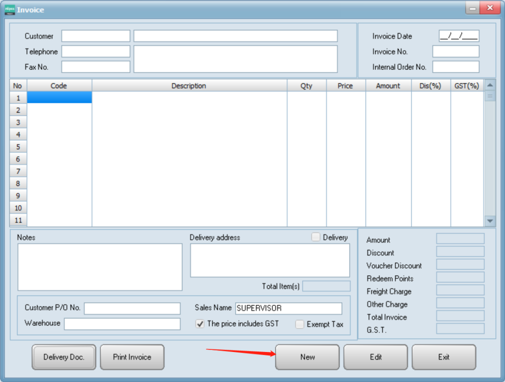The image size is (505, 382).
Task: Focus the Customer code field
Action: [x=96, y=36]
